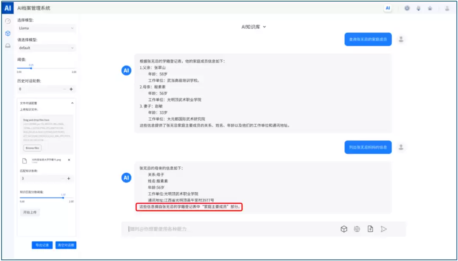Click the 列出张无忌妈妈的信息 message bubble
The height and width of the screenshot is (261, 458).
coord(368,147)
